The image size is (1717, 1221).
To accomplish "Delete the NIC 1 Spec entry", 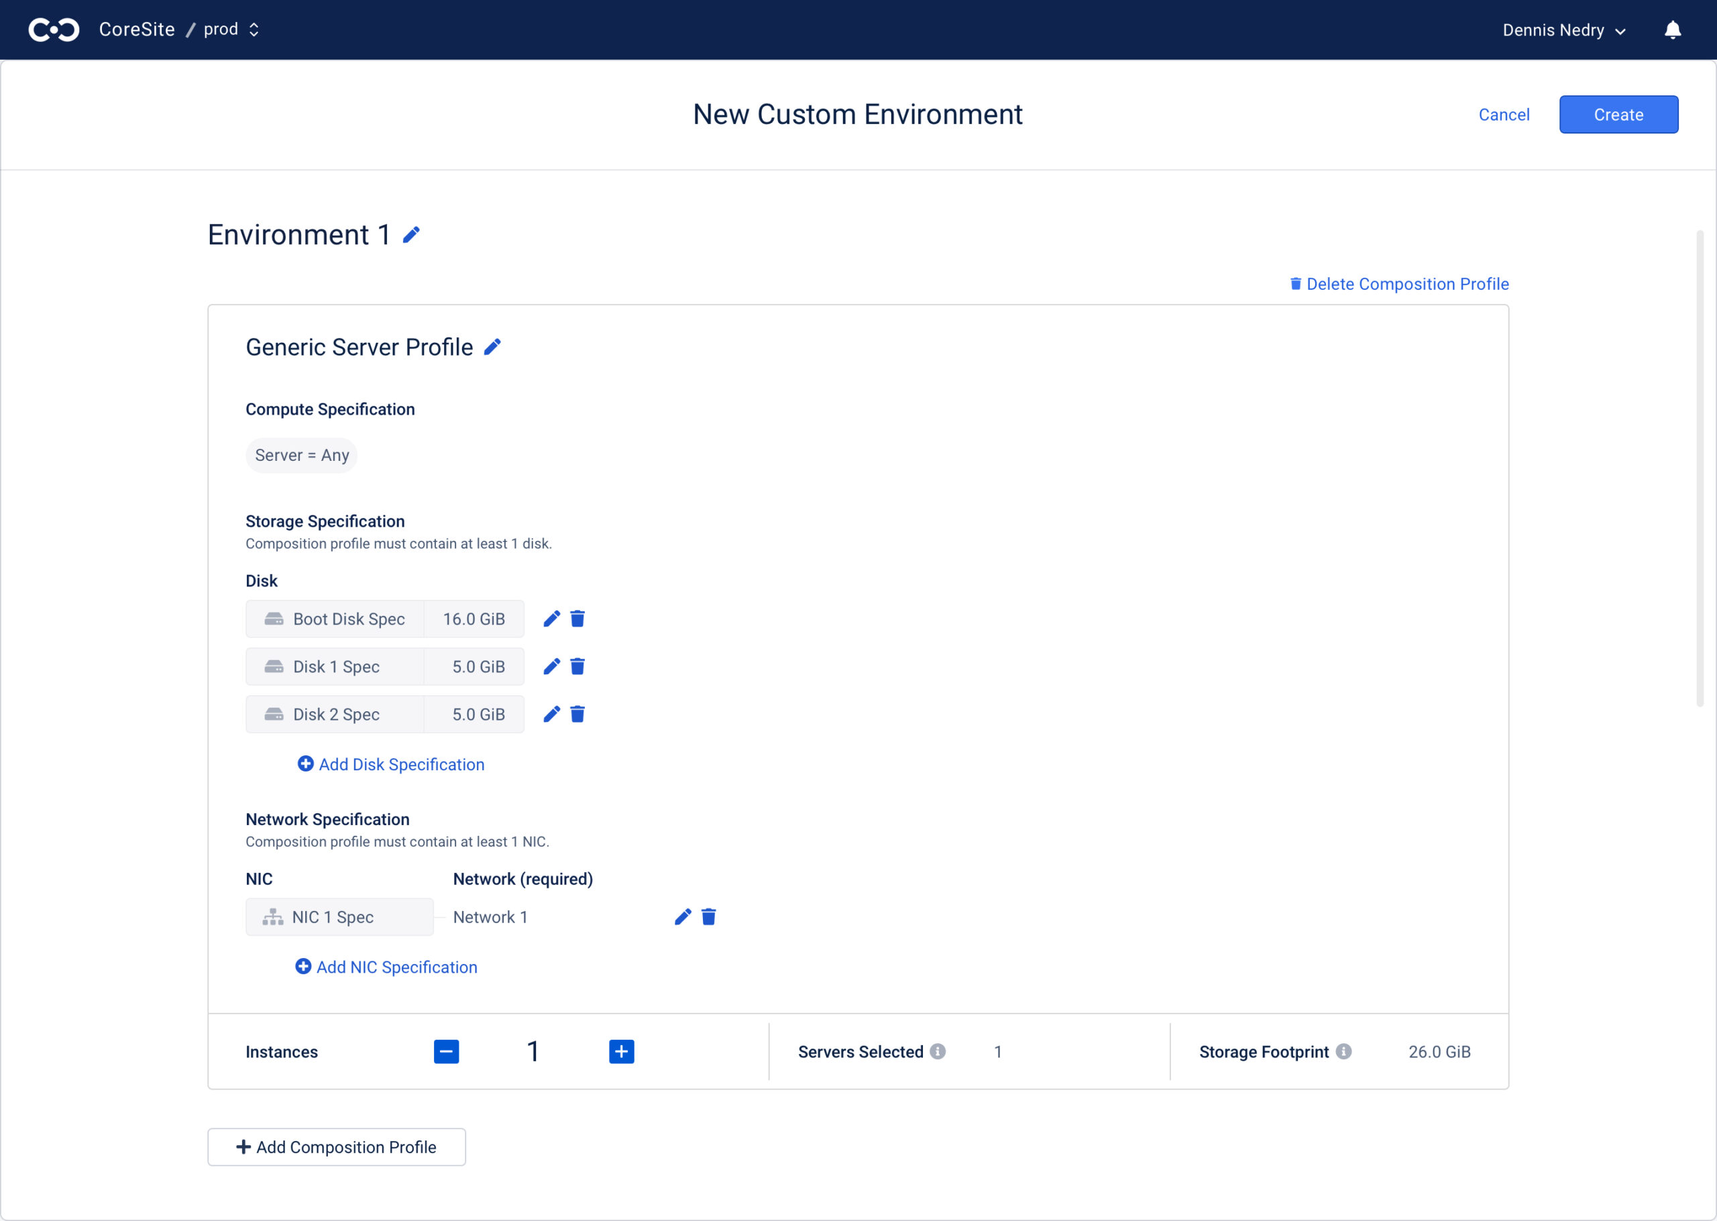I will (708, 916).
